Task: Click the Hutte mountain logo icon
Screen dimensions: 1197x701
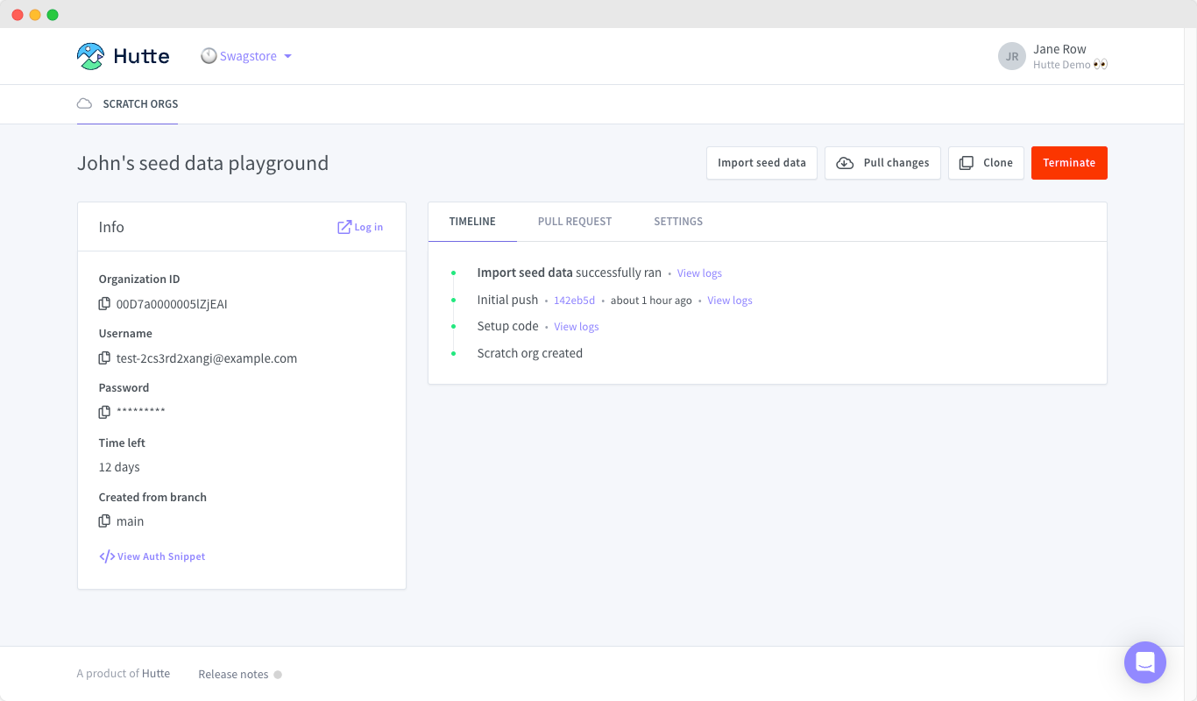Action: pos(90,56)
